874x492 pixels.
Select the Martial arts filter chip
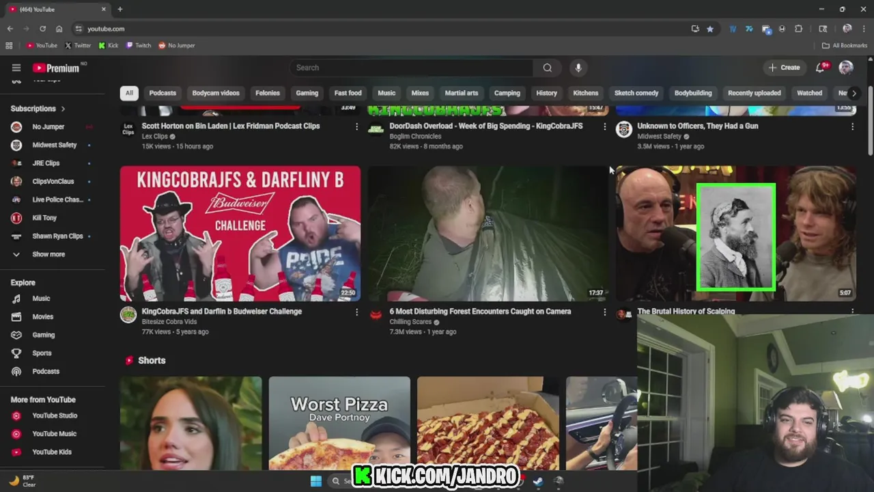[x=462, y=93]
